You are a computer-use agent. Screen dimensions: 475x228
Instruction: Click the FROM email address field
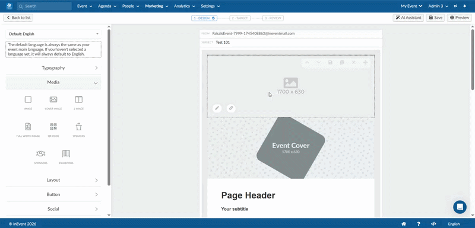point(291,34)
